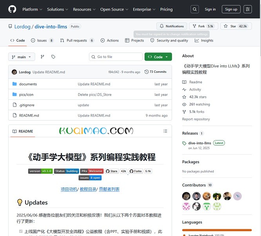This screenshot has width=261, height=236.
Task: Open the Issues tab
Action: [42, 40]
